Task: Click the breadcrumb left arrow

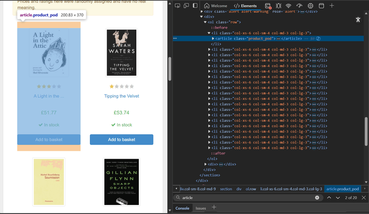Action: pos(176,189)
